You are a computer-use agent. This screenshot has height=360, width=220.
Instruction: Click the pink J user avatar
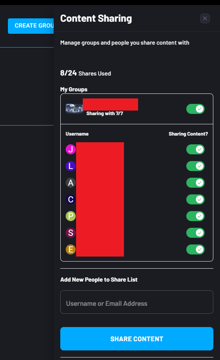pyautogui.click(x=71, y=149)
